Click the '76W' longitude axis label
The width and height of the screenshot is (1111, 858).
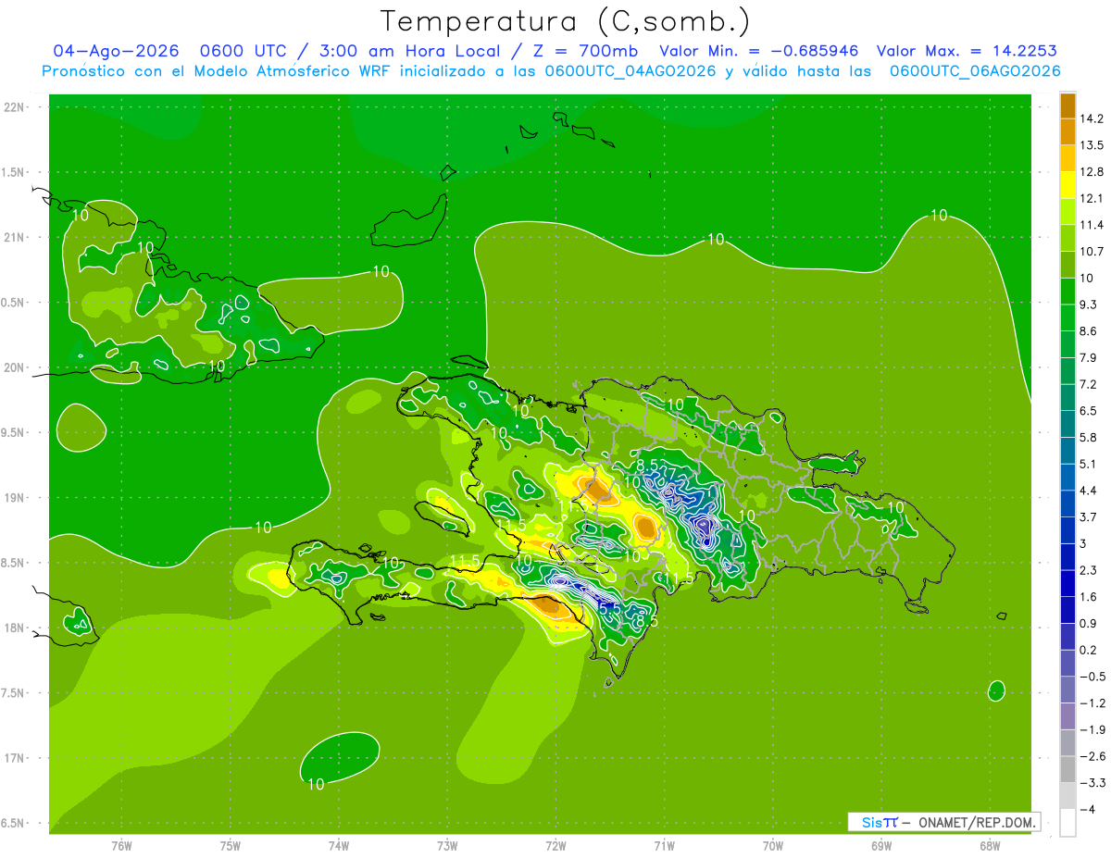click(x=121, y=846)
